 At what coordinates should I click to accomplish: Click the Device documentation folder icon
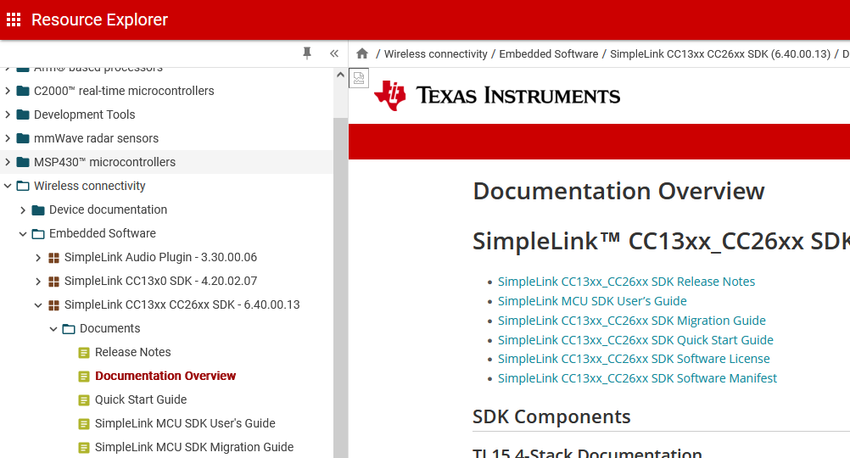tap(38, 210)
